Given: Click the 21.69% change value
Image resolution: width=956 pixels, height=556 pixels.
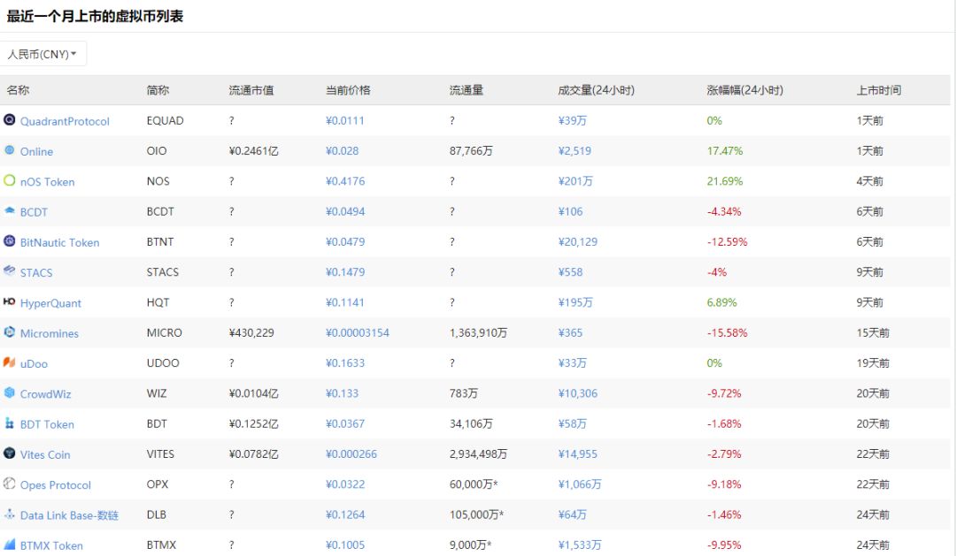Looking at the screenshot, I should (725, 181).
